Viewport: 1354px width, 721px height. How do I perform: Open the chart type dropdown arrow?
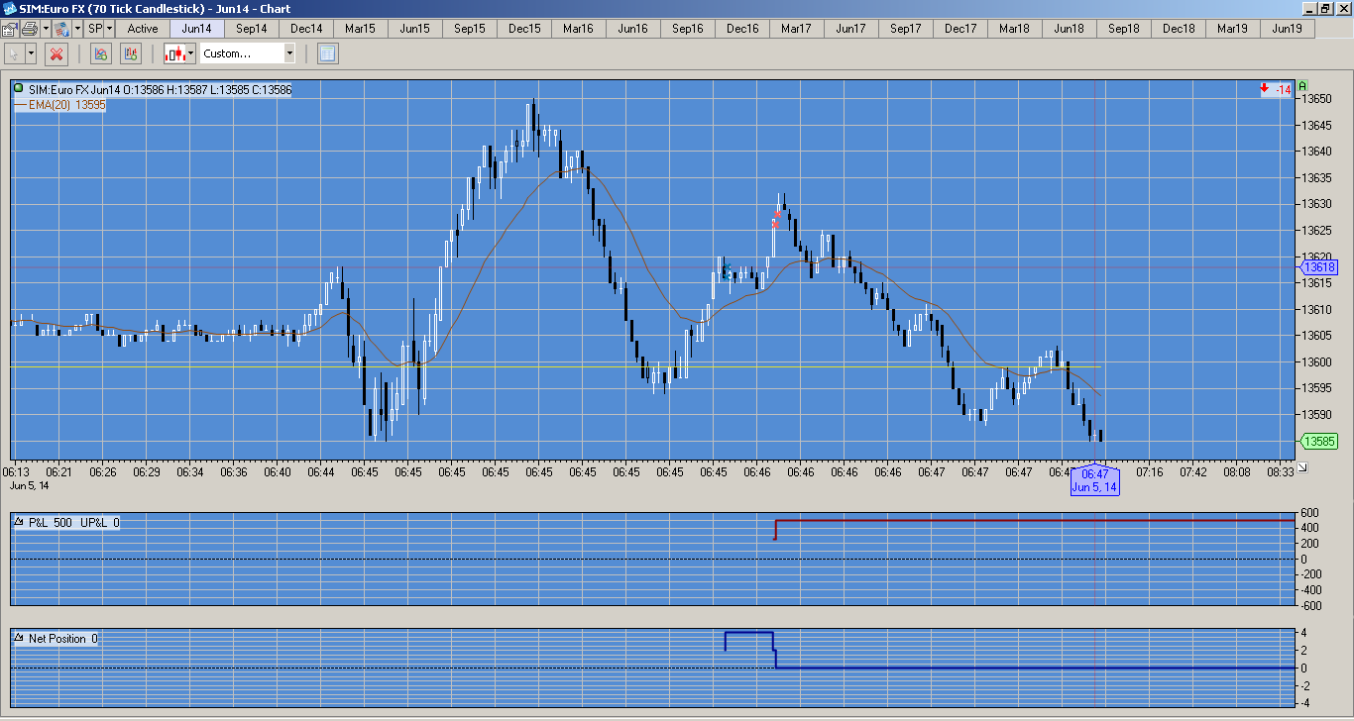193,53
